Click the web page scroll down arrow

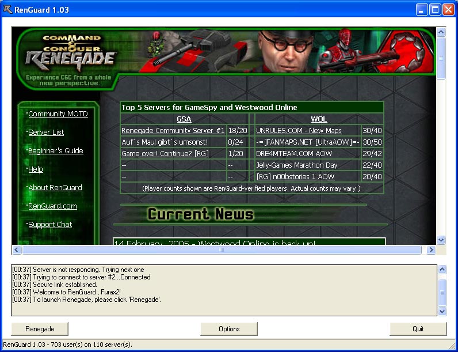(441, 240)
